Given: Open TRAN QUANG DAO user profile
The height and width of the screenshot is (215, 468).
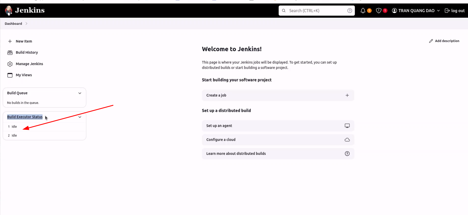Looking at the screenshot, I should pos(416,11).
